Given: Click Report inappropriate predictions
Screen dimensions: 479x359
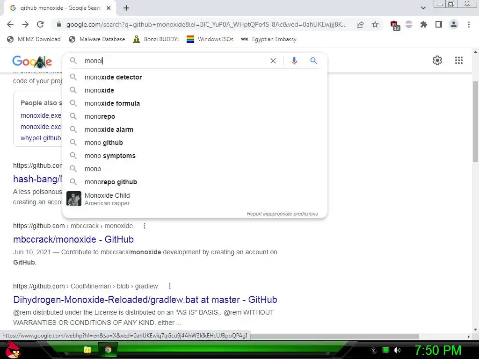Looking at the screenshot, I should coord(282,214).
